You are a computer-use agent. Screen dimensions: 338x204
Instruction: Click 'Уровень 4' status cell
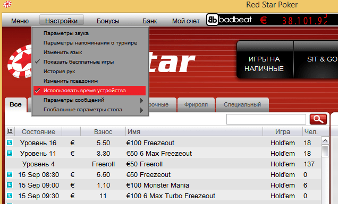[x=38, y=164]
